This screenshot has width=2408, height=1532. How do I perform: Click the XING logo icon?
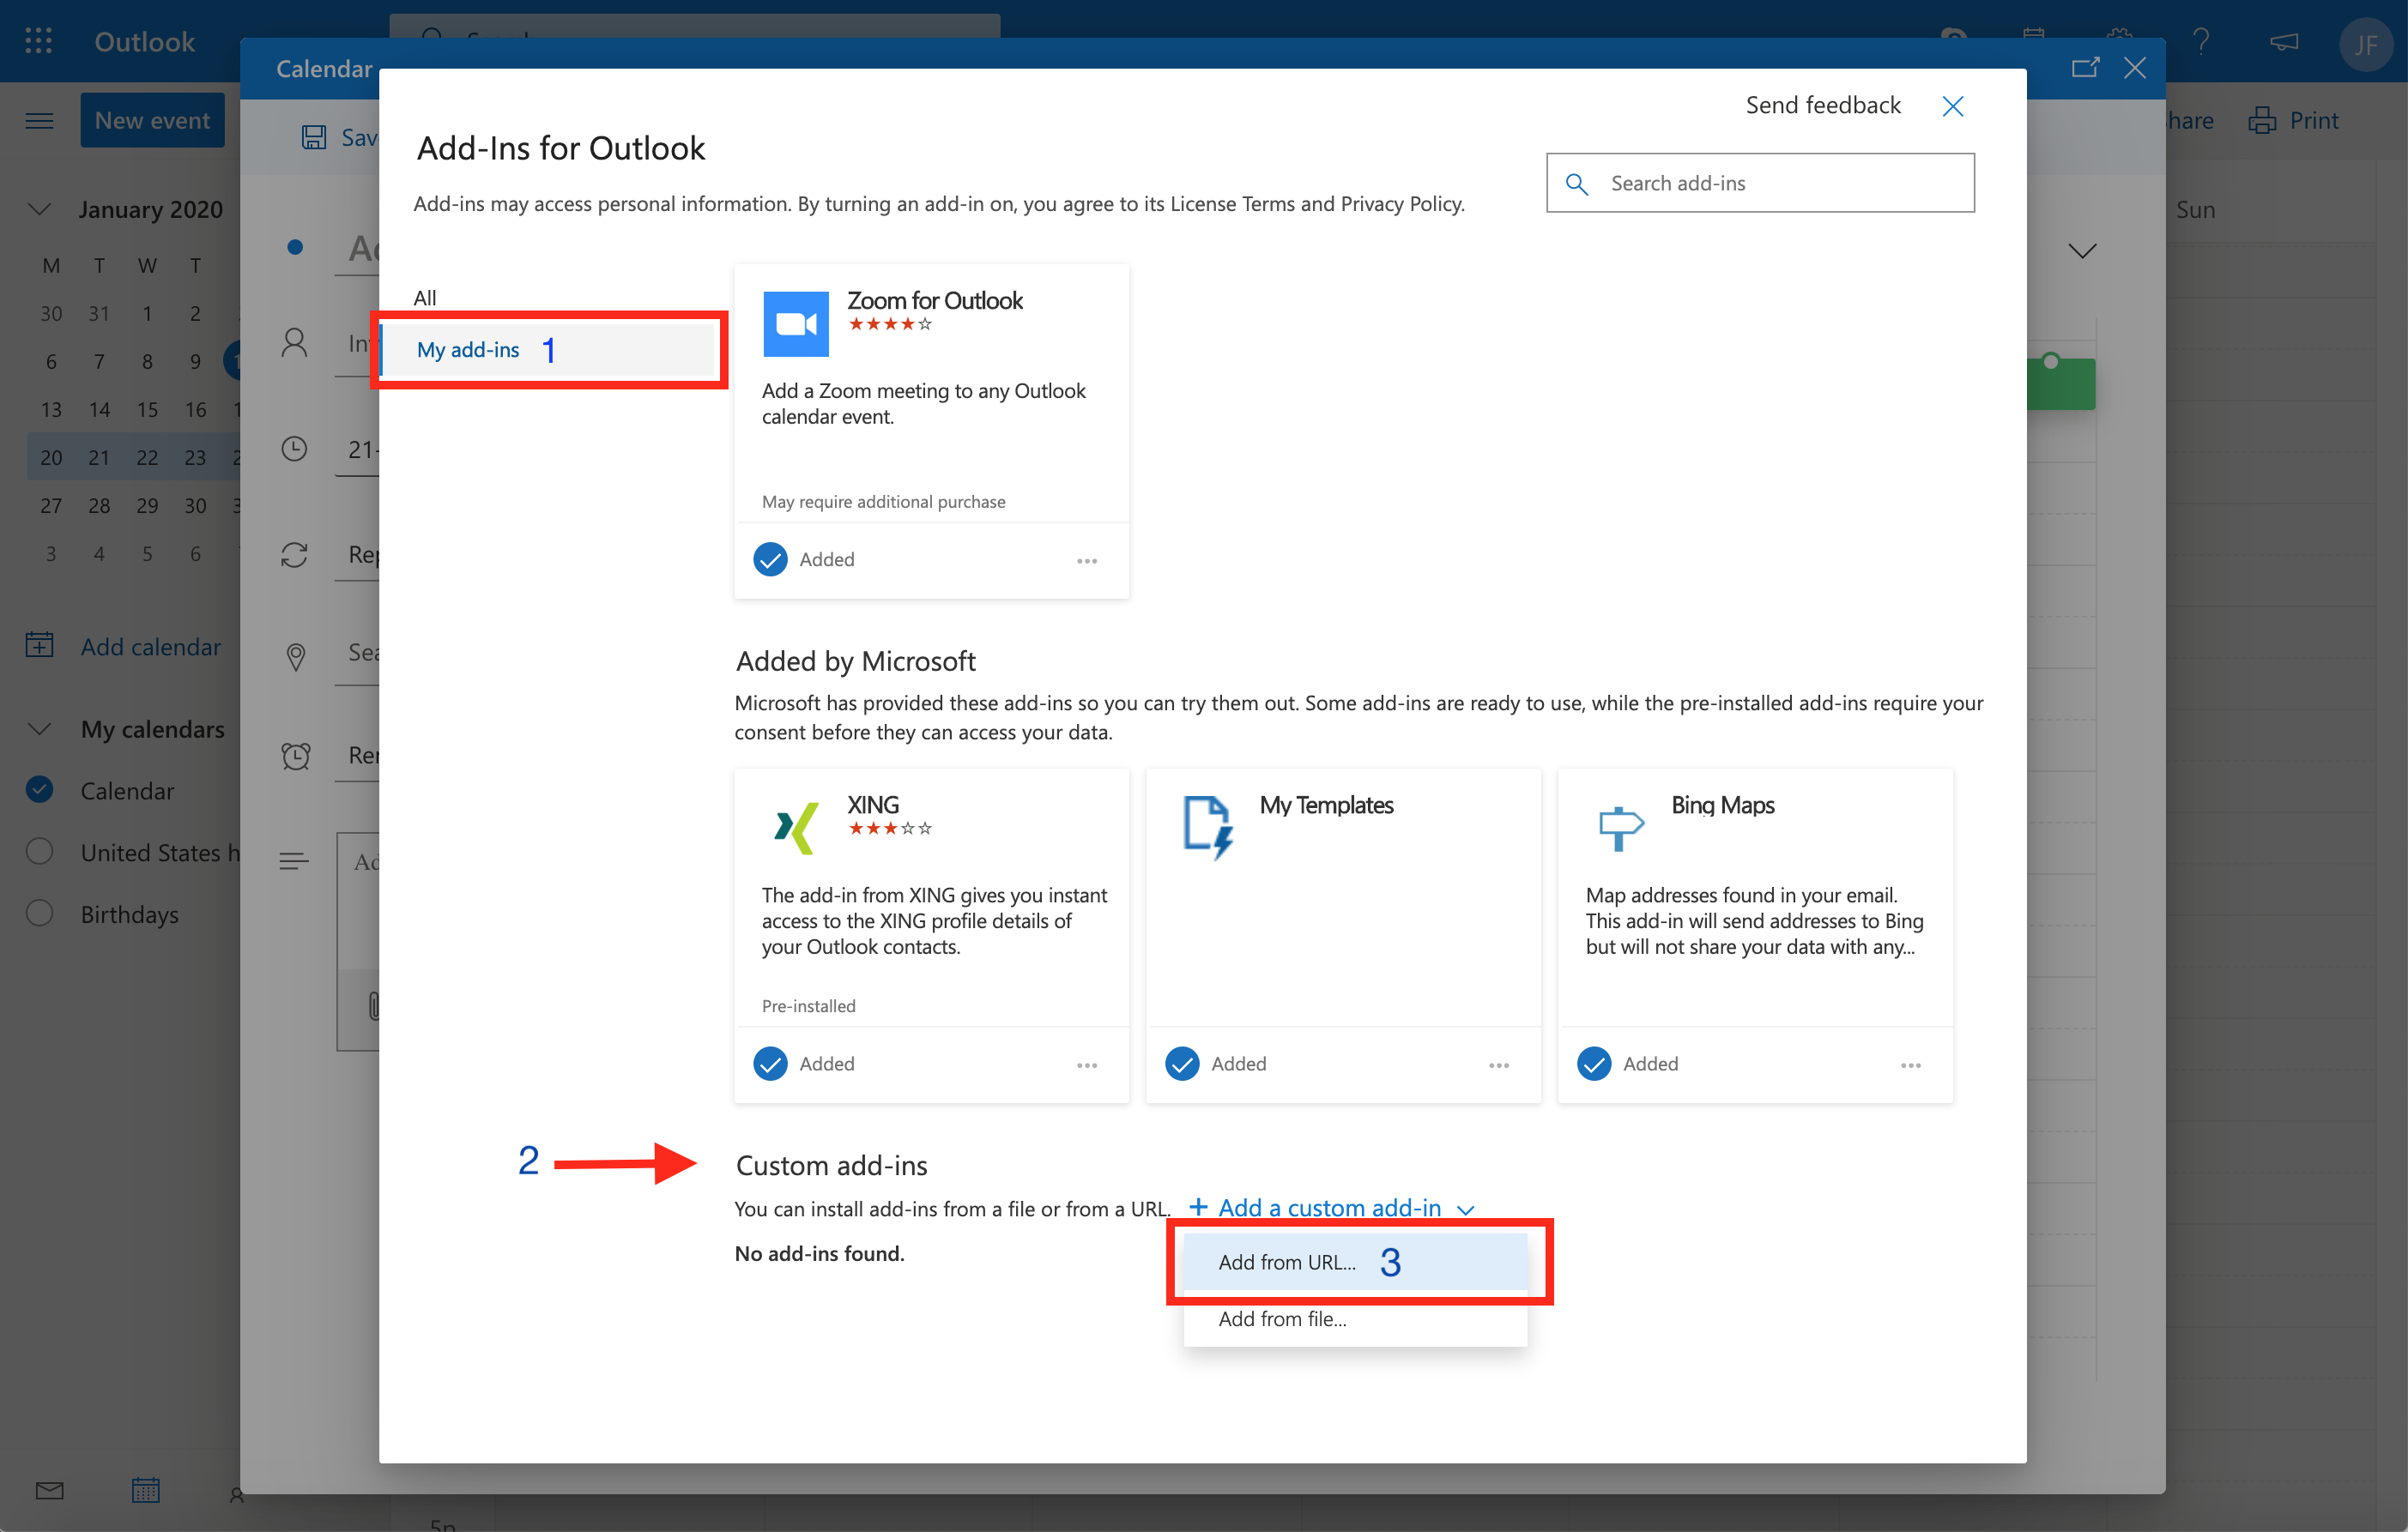[x=796, y=828]
